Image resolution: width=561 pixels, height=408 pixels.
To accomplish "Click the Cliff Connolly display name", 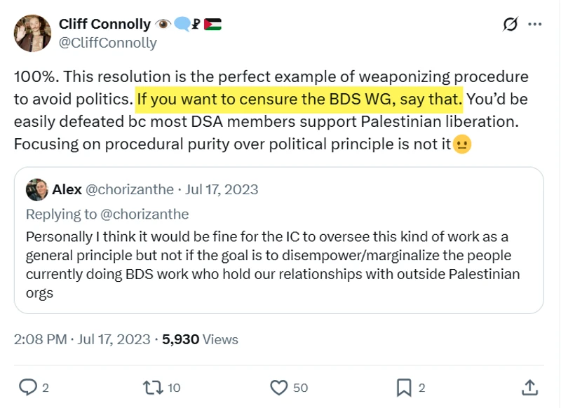I will click(x=104, y=25).
